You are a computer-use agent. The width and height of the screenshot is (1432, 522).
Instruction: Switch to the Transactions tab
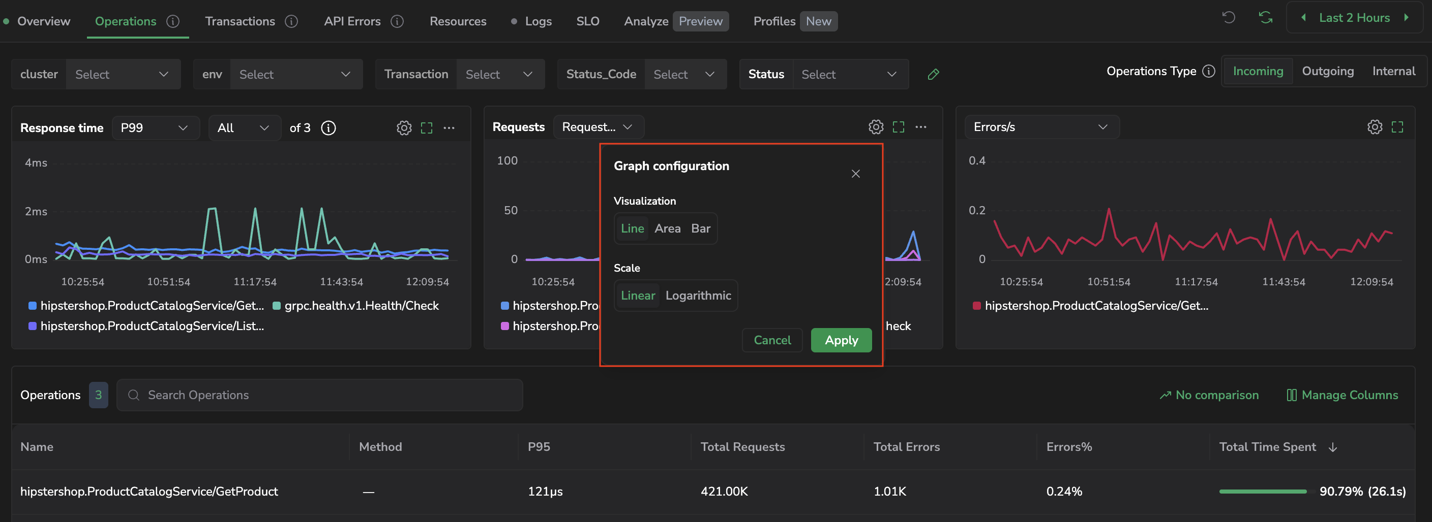tap(240, 21)
